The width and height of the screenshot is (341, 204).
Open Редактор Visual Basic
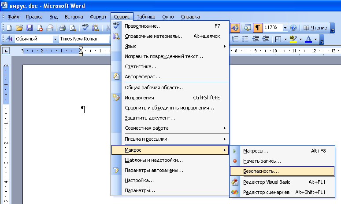point(282,182)
